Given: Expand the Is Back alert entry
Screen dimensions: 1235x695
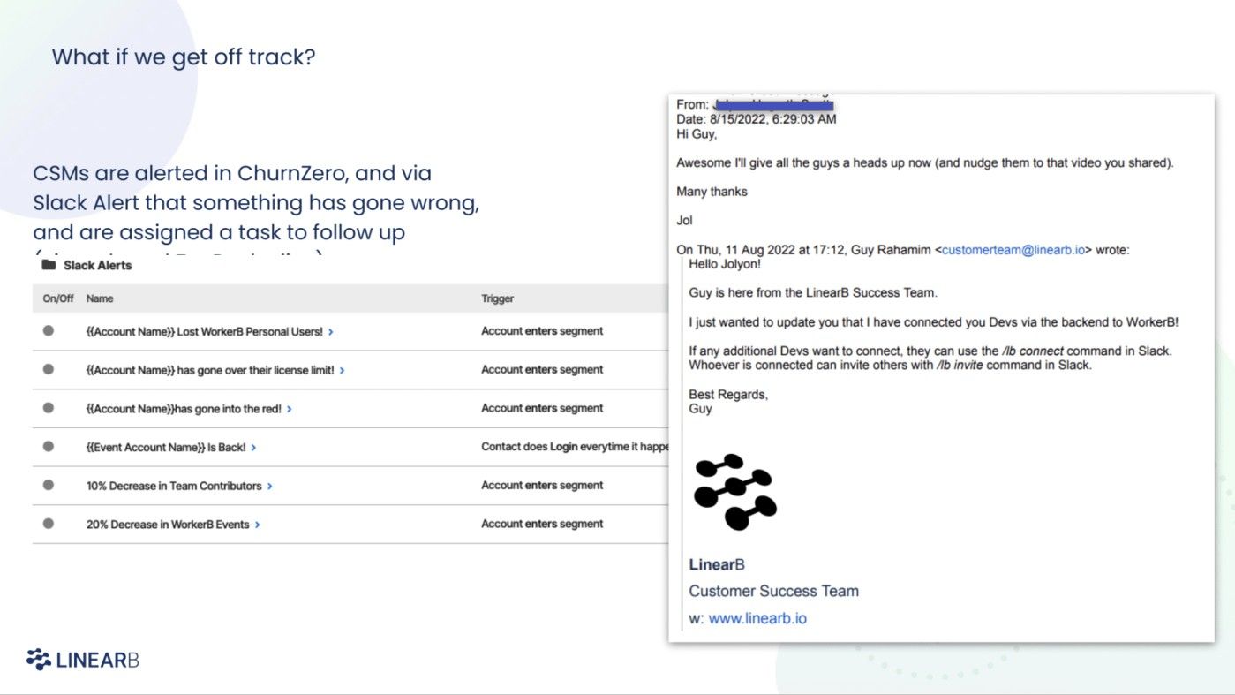Looking at the screenshot, I should 253,447.
